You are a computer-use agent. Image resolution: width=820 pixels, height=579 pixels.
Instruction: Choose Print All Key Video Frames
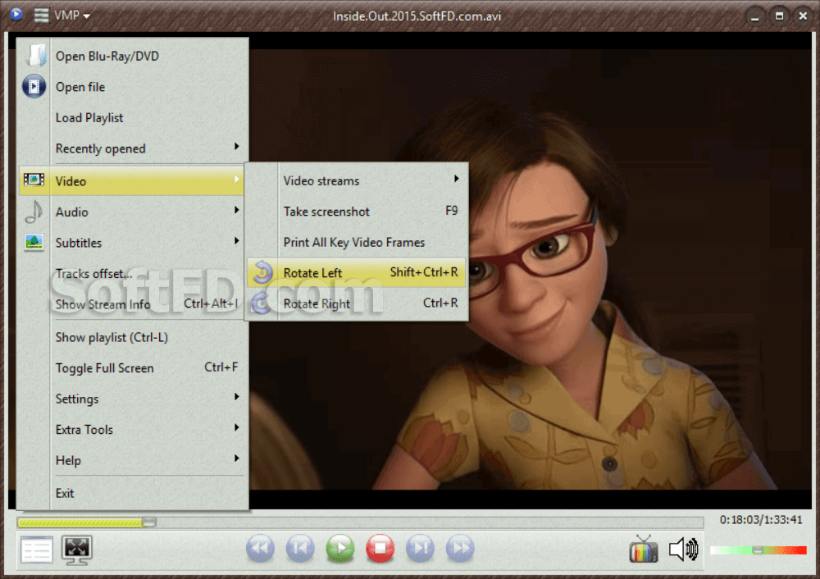(357, 242)
